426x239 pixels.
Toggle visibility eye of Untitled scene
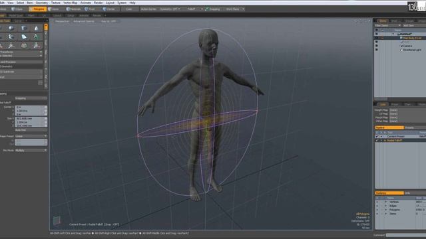[x=377, y=34]
